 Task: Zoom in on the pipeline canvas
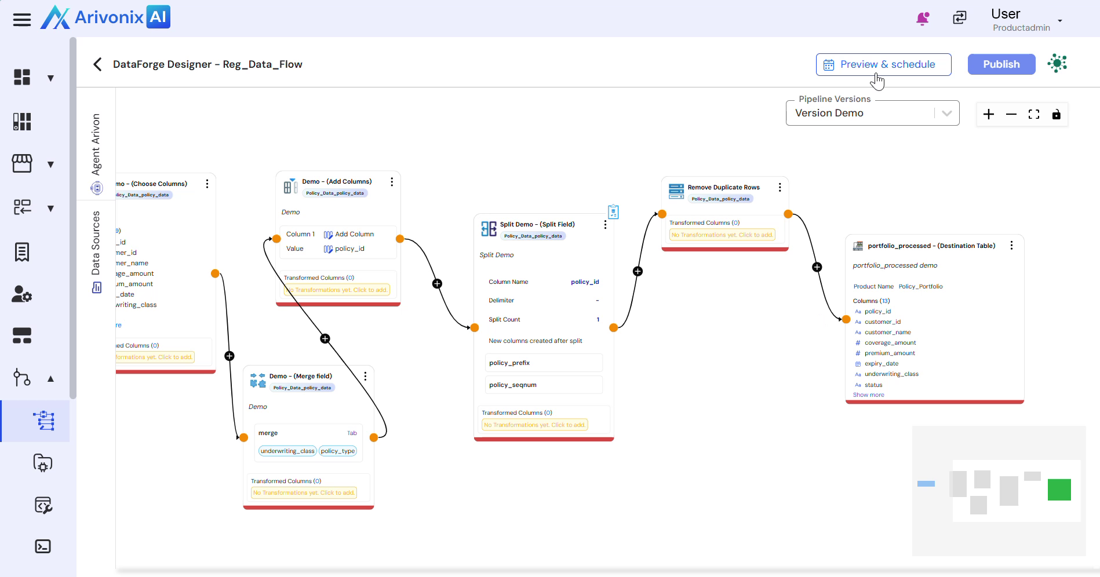point(989,114)
